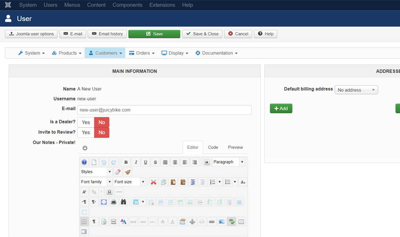
Task: Open the Users menu in top bar
Action: [50, 5]
